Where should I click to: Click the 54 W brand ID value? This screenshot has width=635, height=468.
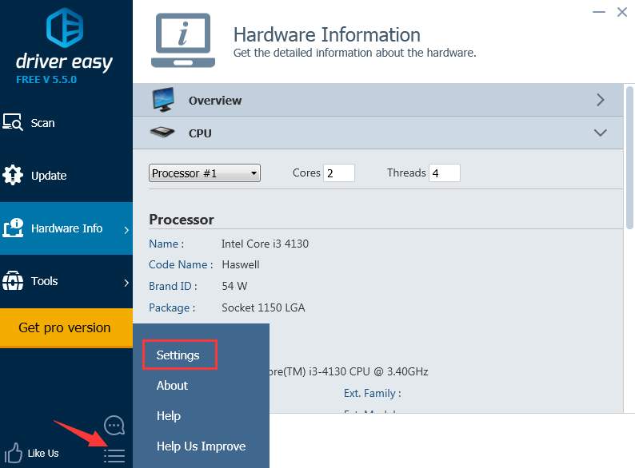(234, 286)
